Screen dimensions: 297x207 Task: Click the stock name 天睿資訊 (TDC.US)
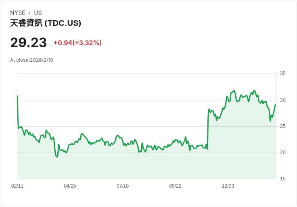tap(46, 23)
